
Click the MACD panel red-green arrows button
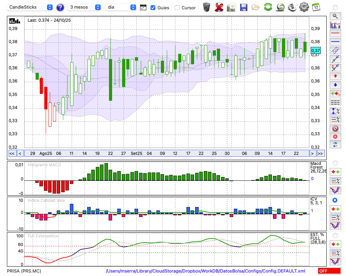pyautogui.click(x=335, y=172)
